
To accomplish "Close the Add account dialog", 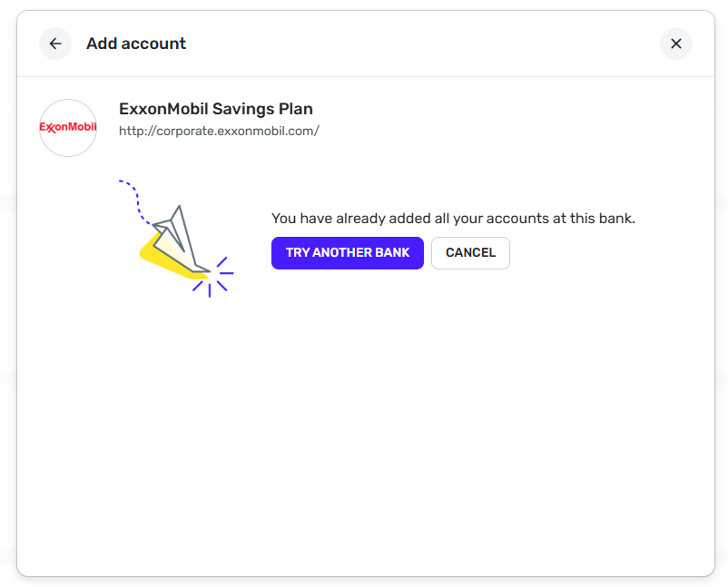I will coord(675,44).
